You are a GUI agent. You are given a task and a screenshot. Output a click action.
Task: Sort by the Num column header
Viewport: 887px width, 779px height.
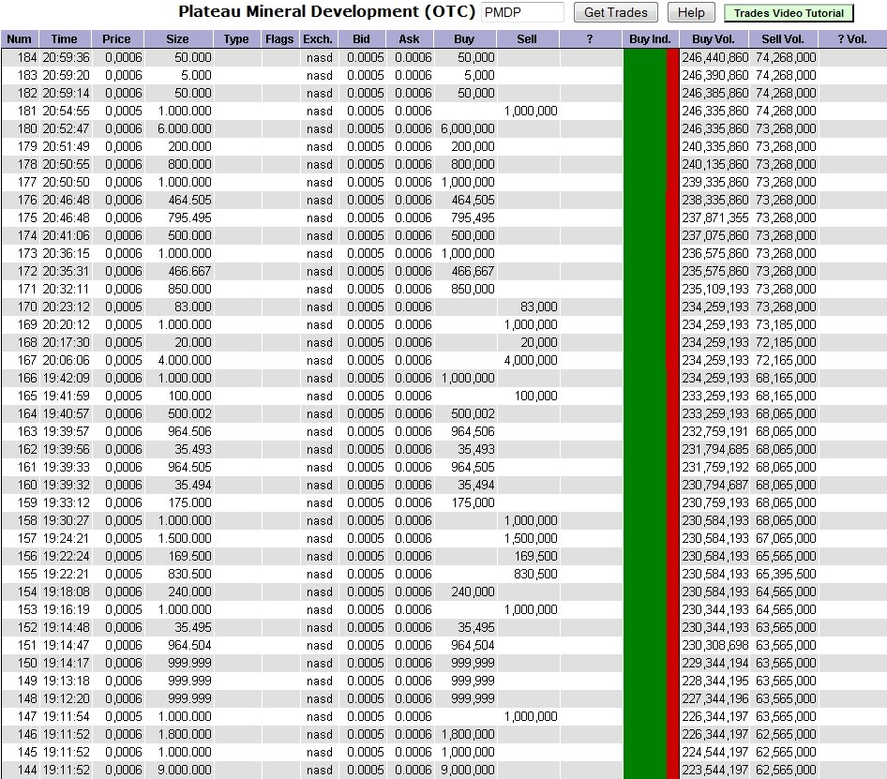(x=19, y=39)
